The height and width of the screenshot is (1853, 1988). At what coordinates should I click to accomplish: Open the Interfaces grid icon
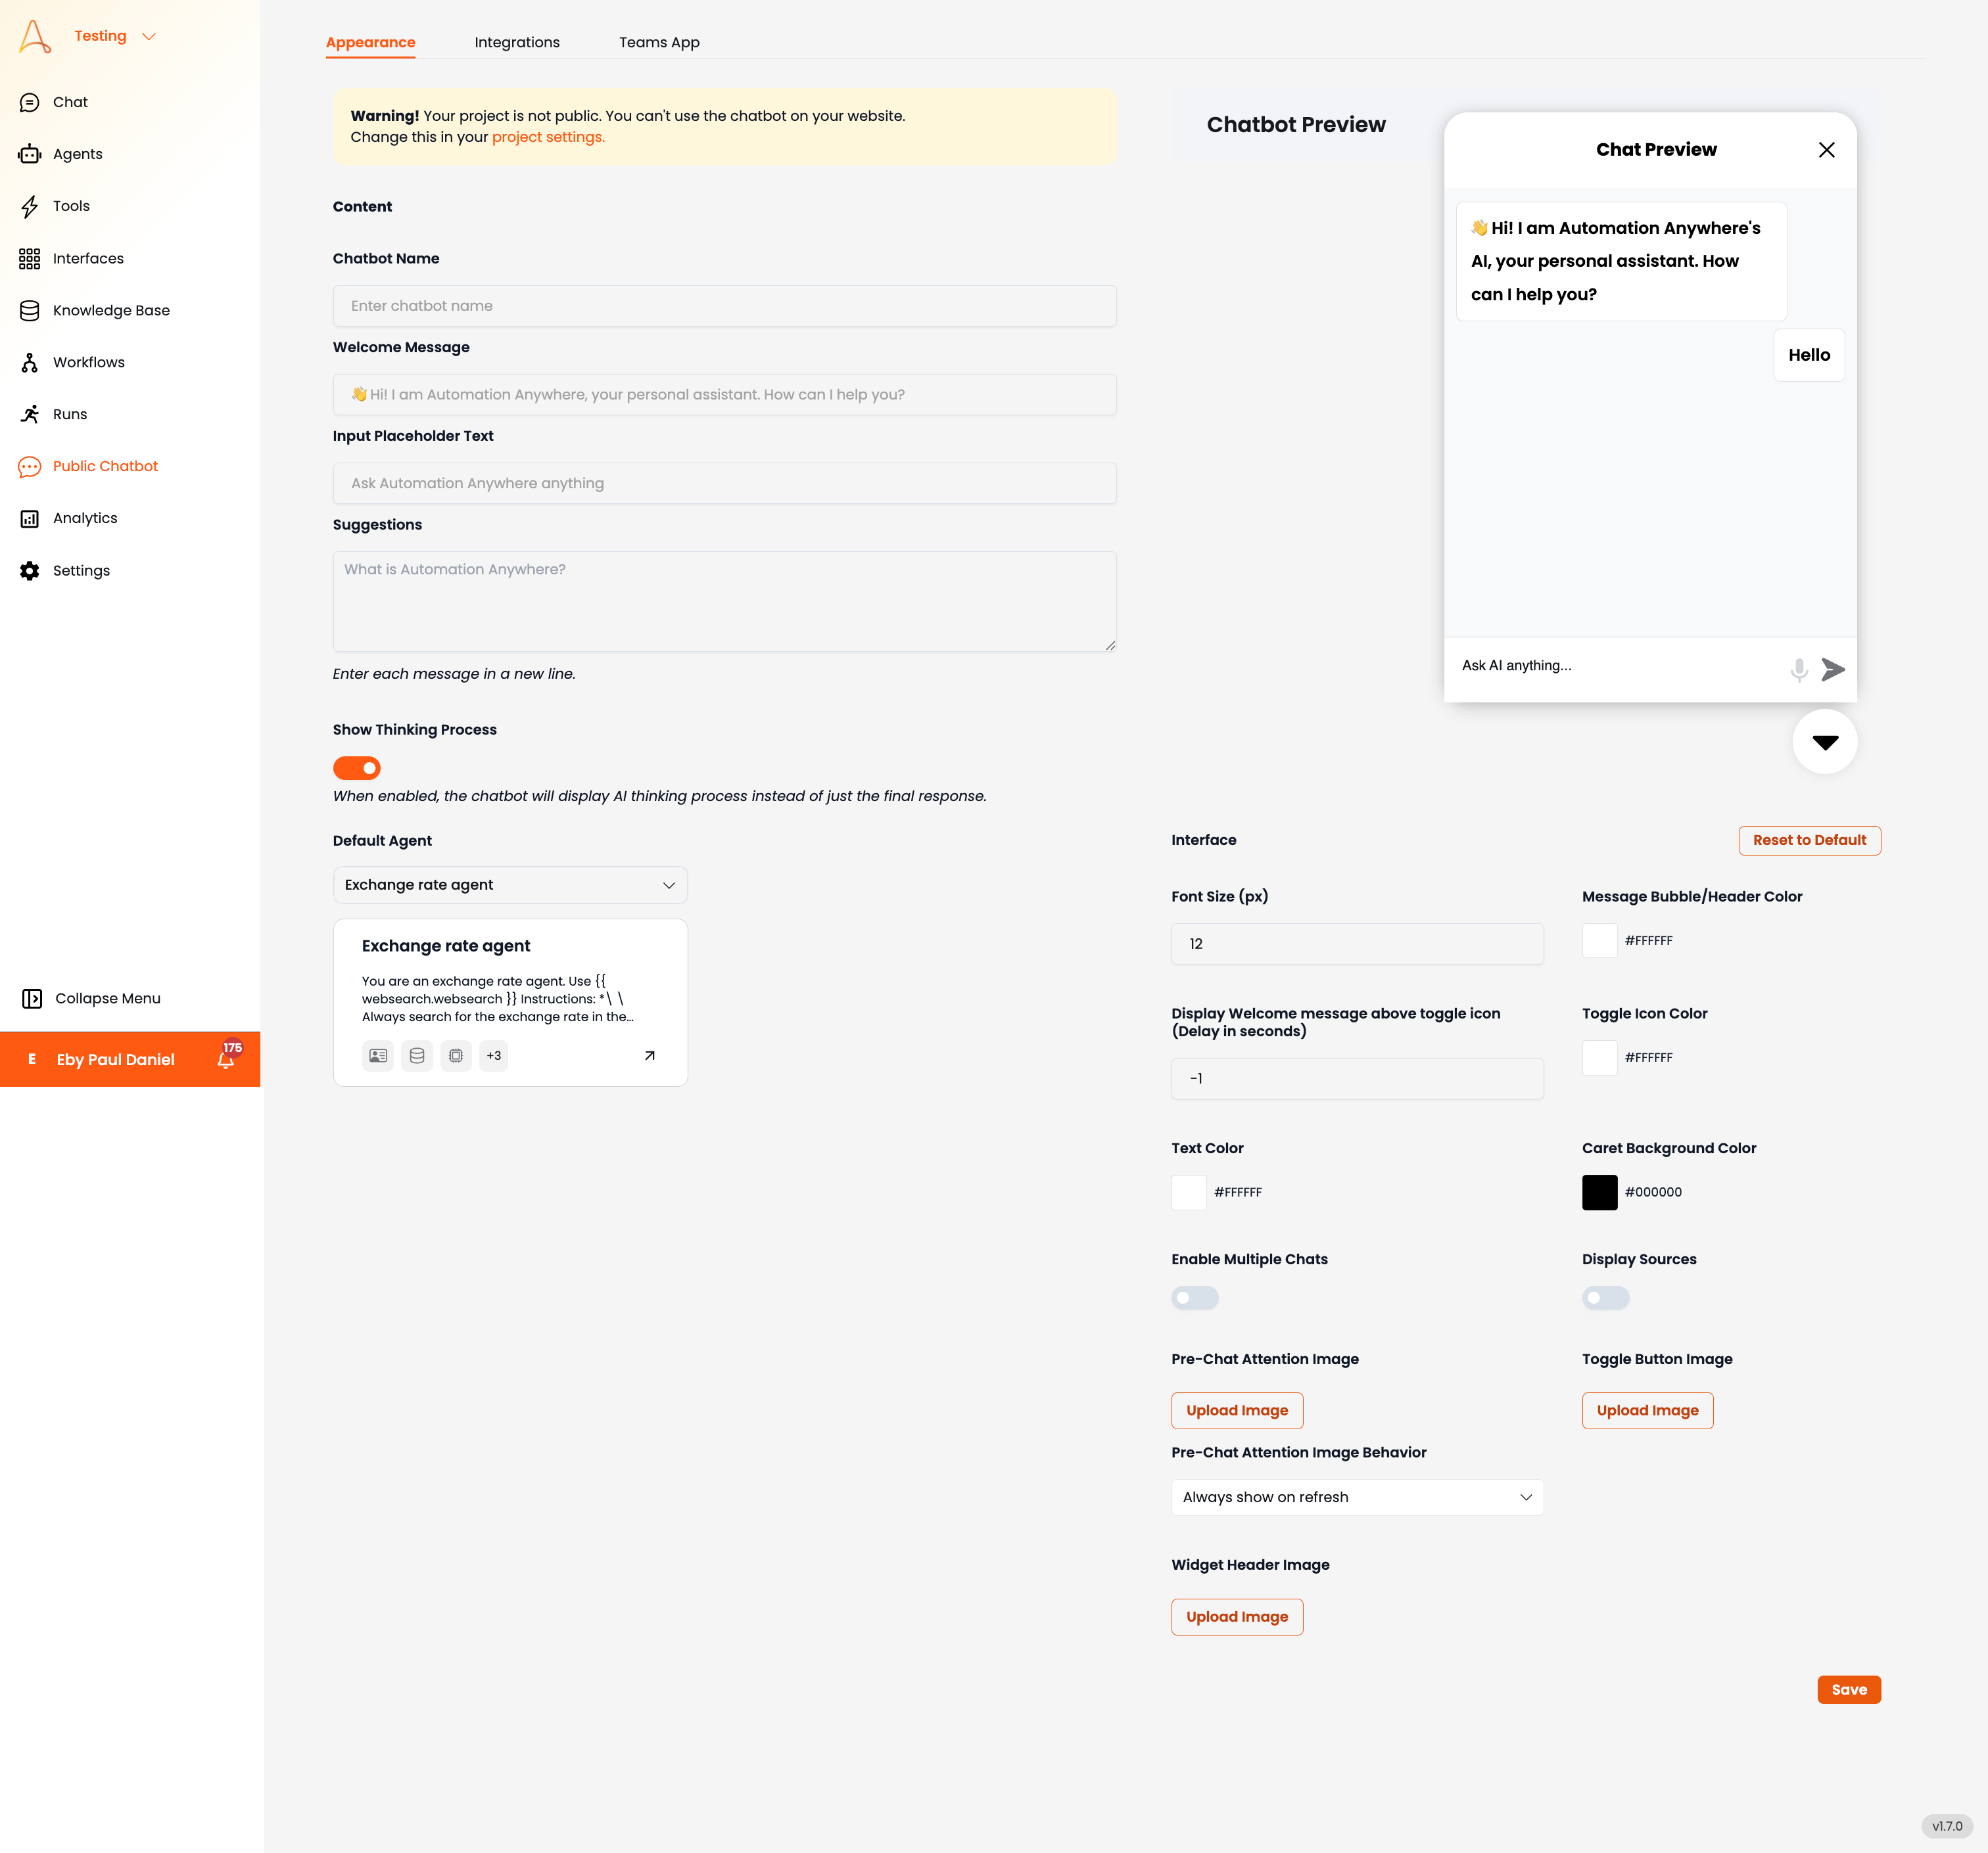tap(30, 259)
